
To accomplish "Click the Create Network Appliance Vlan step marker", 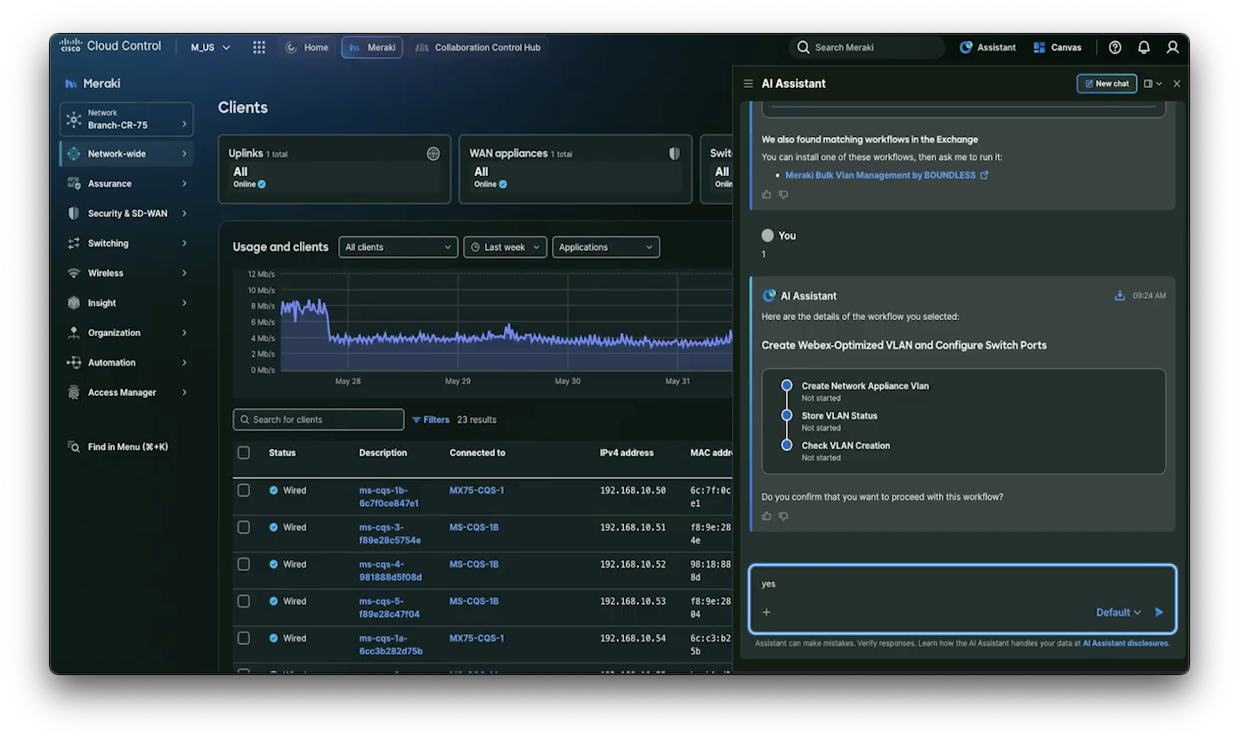I will pyautogui.click(x=787, y=386).
